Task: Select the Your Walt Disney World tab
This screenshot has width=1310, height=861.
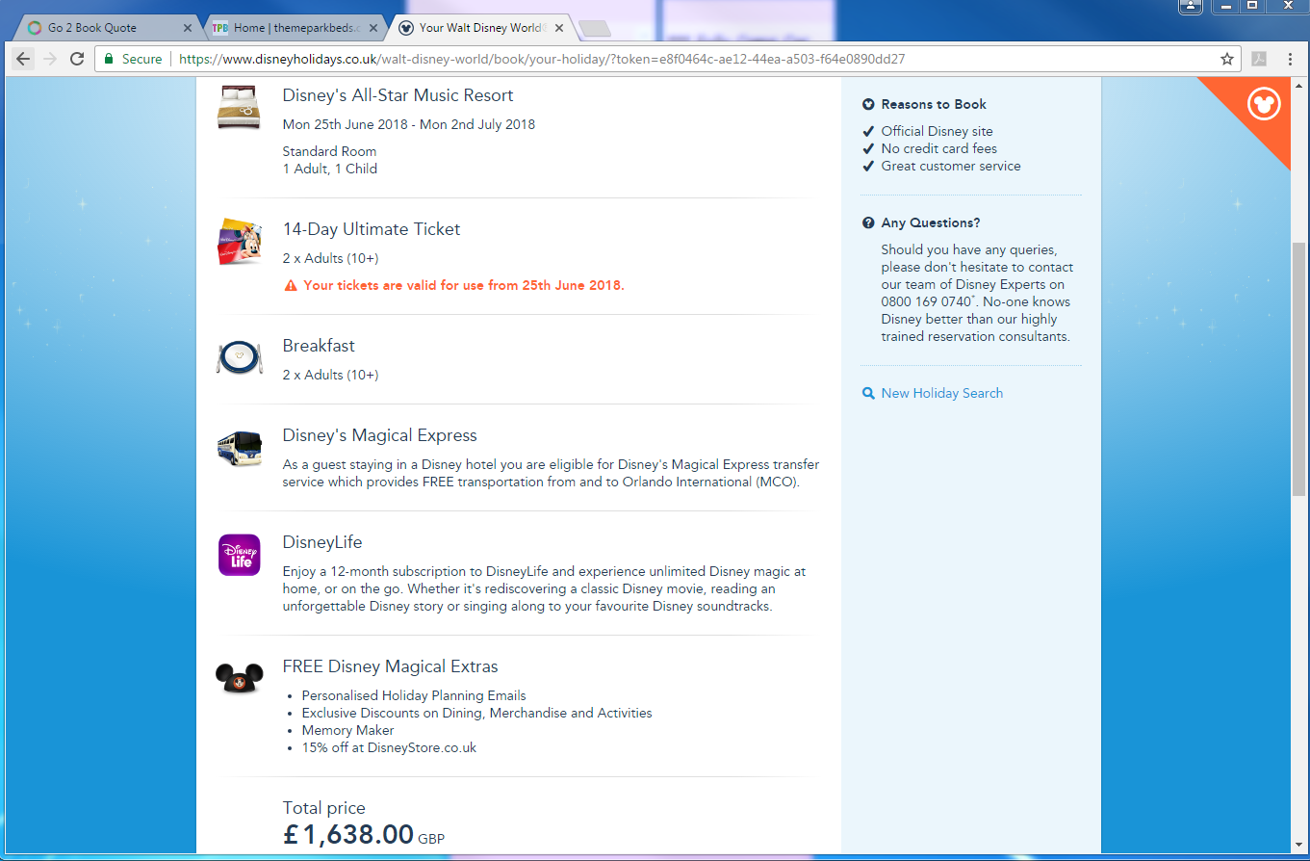Action: pos(480,28)
